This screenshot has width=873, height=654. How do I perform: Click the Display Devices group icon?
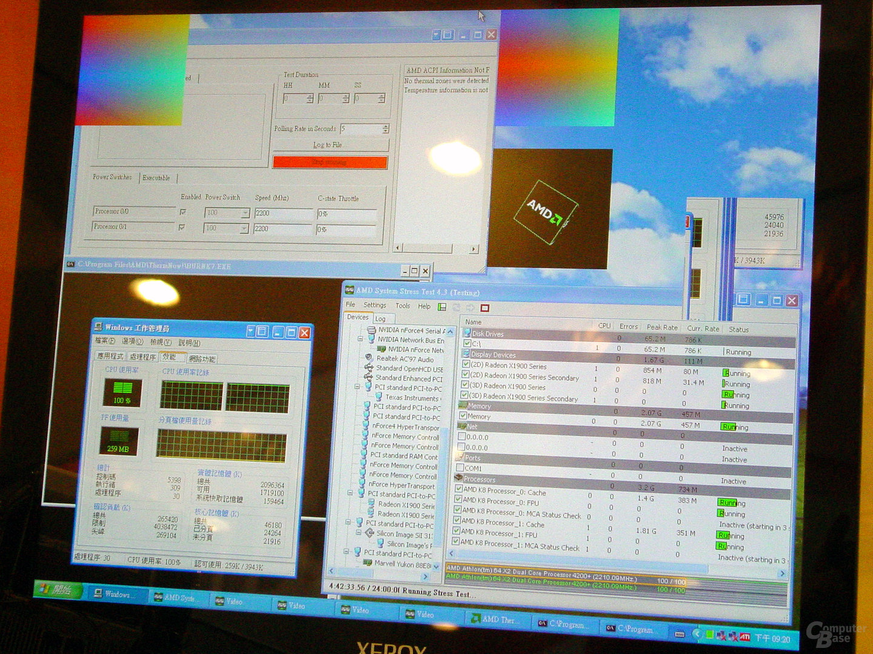[466, 354]
